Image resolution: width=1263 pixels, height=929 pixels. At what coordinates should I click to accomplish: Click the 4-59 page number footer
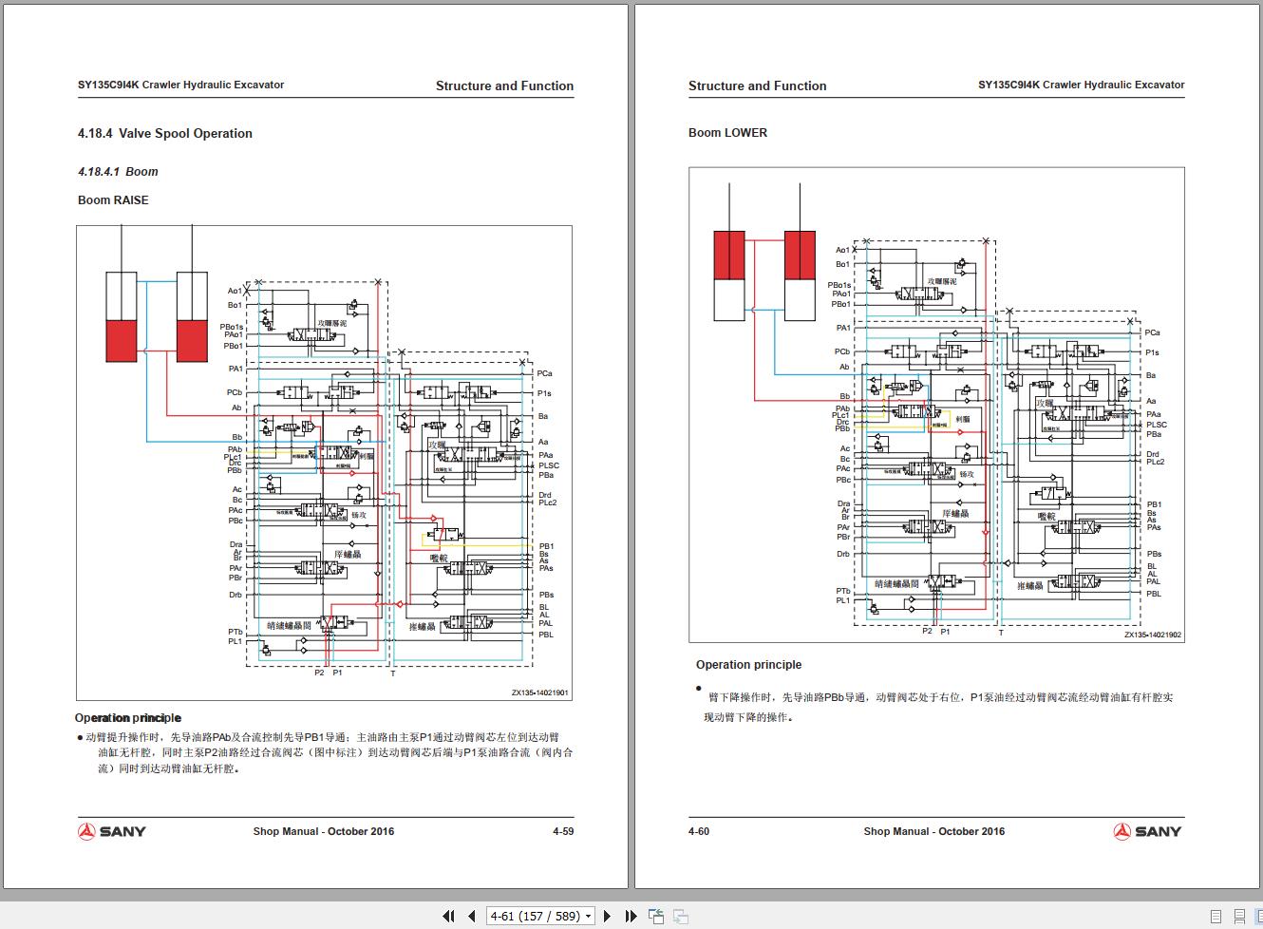563,831
